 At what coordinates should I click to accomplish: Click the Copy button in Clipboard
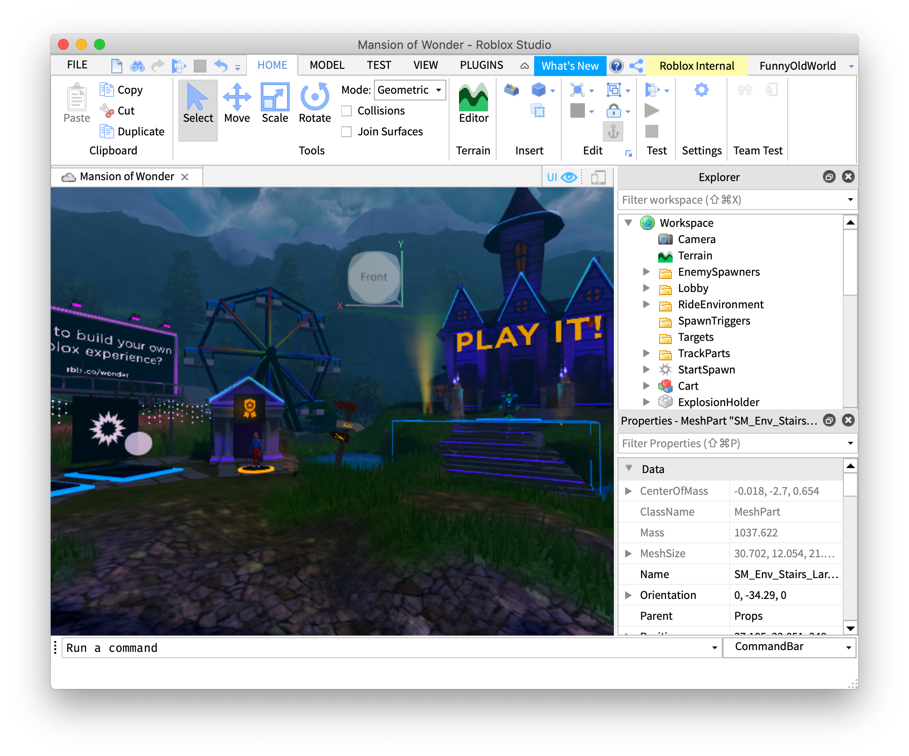(121, 90)
